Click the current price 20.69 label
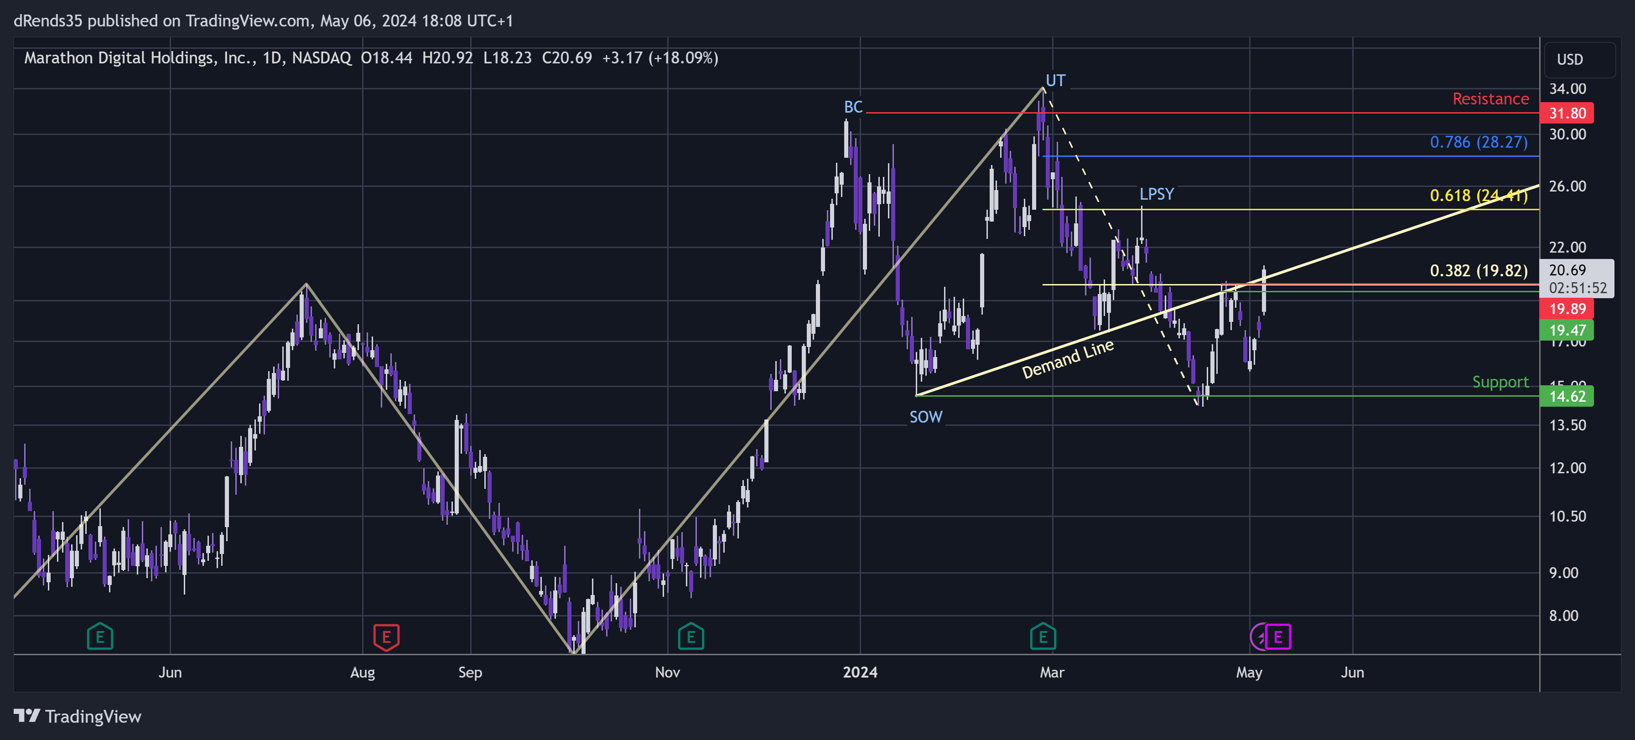The width and height of the screenshot is (1635, 740). (1577, 278)
